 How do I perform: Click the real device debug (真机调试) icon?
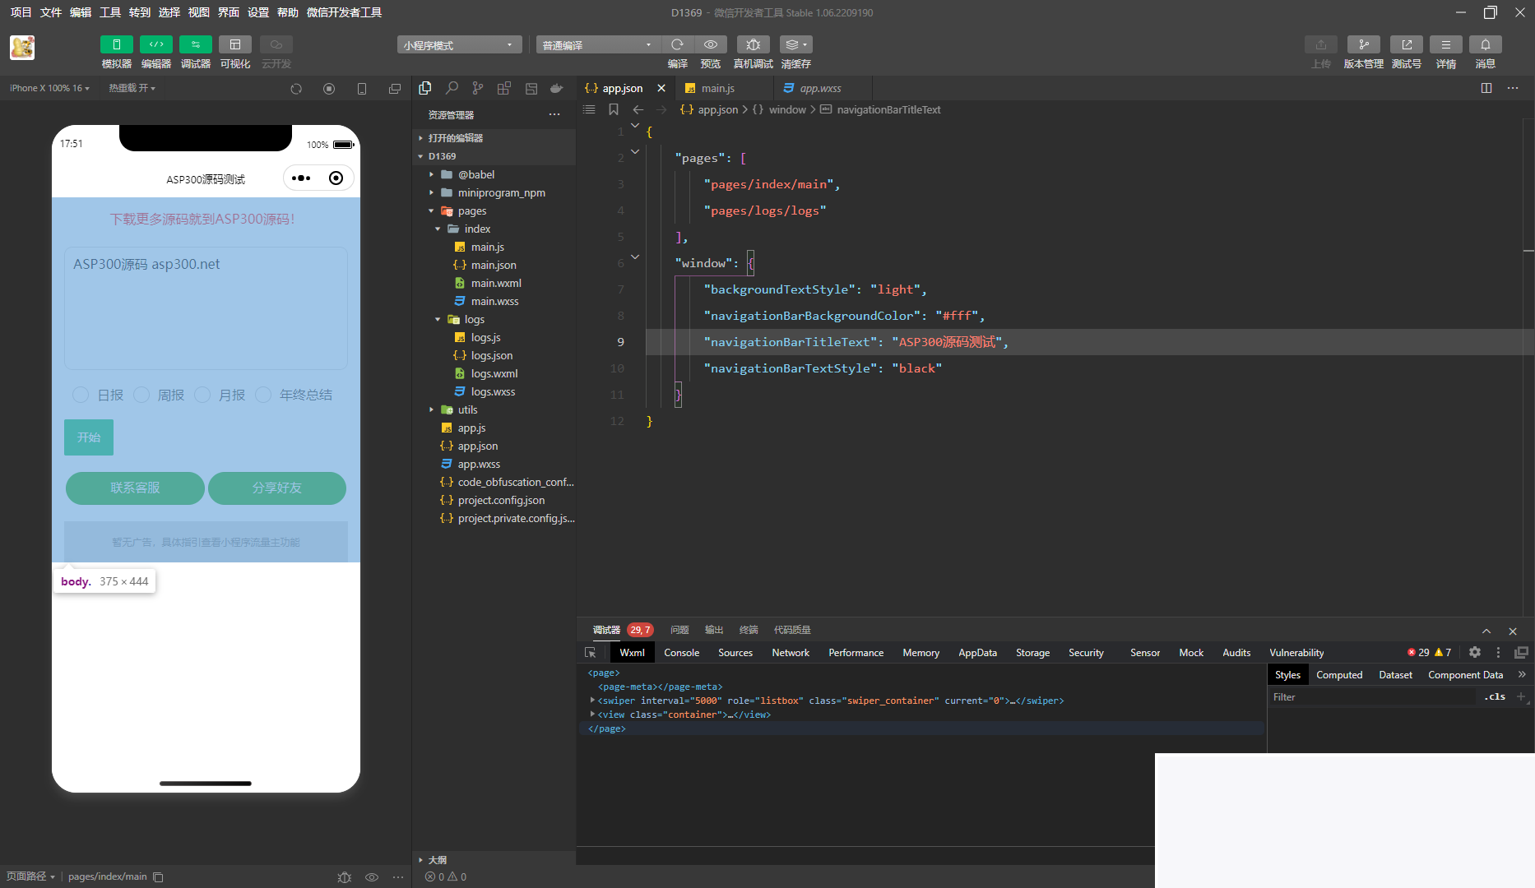pyautogui.click(x=753, y=45)
